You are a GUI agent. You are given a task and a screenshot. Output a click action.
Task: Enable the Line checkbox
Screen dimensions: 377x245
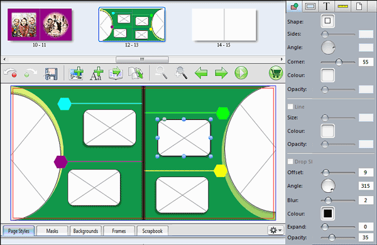coord(290,107)
